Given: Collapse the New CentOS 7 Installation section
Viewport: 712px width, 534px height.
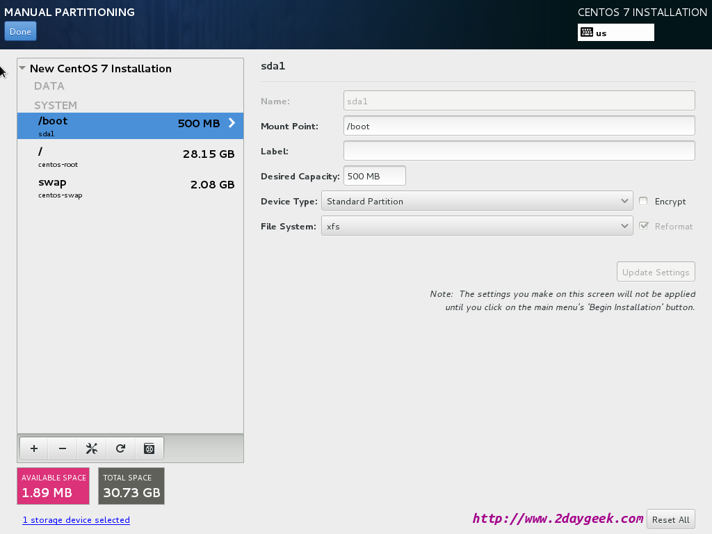Looking at the screenshot, I should tap(22, 68).
